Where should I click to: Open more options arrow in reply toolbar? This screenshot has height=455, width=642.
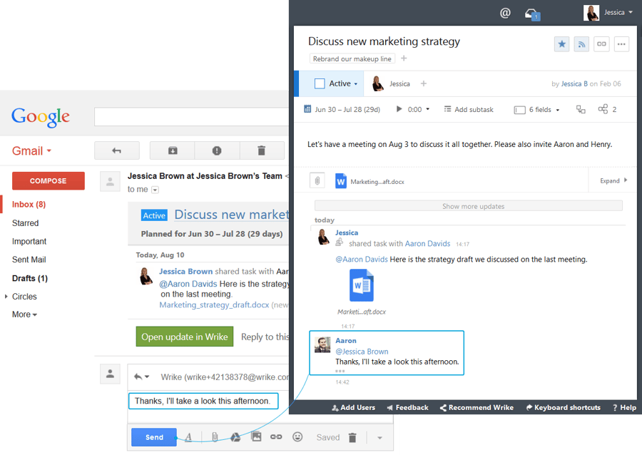tap(379, 438)
